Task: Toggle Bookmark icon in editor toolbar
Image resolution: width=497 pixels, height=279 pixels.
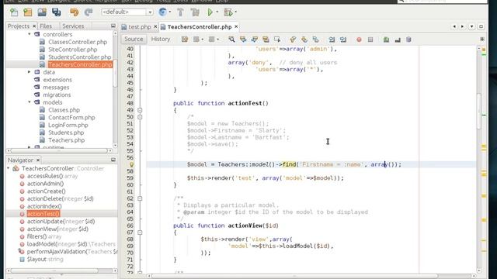Action: [x=316, y=40]
